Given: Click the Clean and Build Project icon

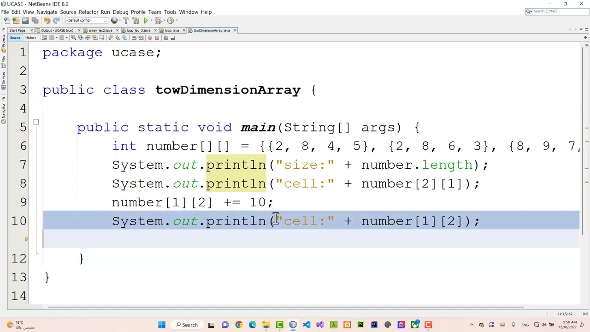Looking at the screenshot, I should click(x=136, y=20).
